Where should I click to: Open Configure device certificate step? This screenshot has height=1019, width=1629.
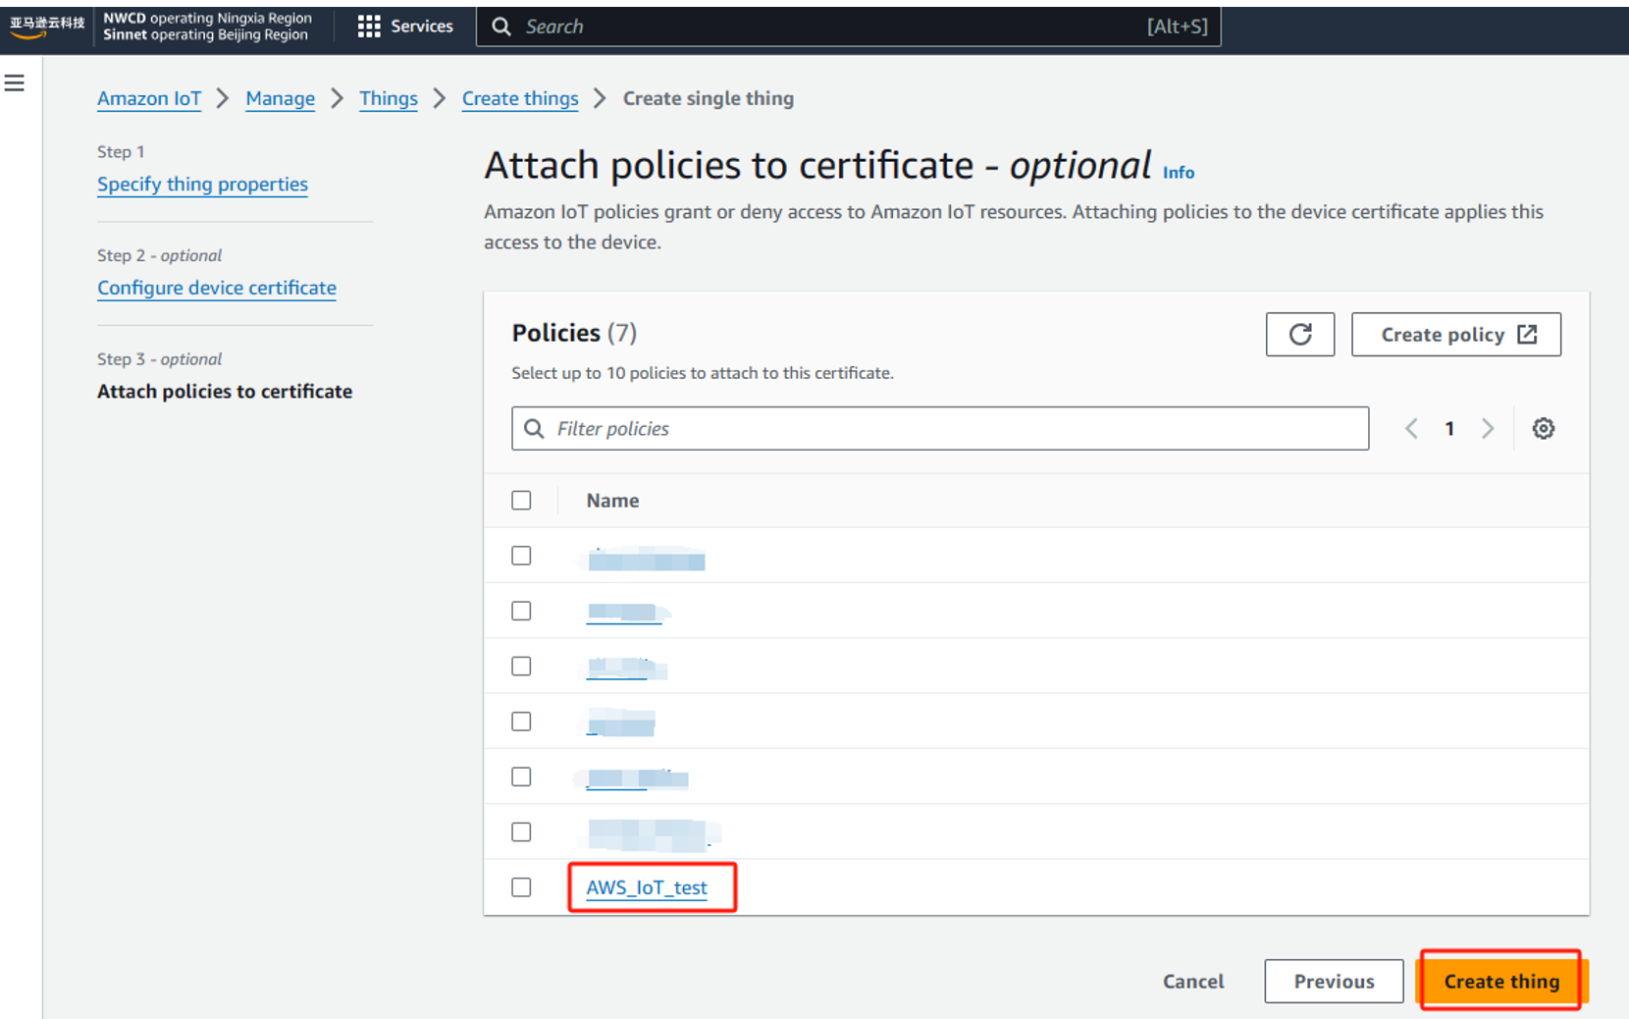click(x=216, y=288)
